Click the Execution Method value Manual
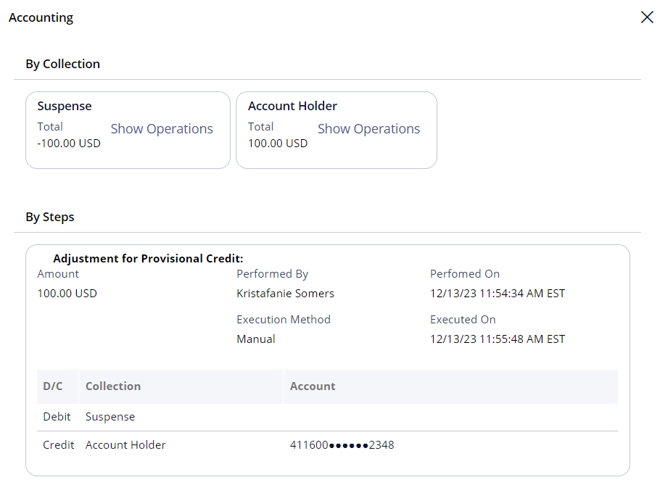Screen dimensions: 660x493 point(256,339)
